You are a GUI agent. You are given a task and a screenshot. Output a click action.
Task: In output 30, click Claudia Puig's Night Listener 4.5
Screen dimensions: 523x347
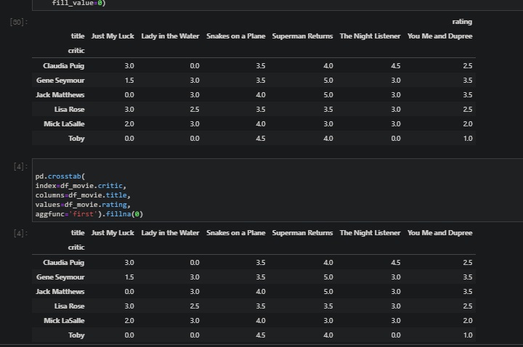396,65
